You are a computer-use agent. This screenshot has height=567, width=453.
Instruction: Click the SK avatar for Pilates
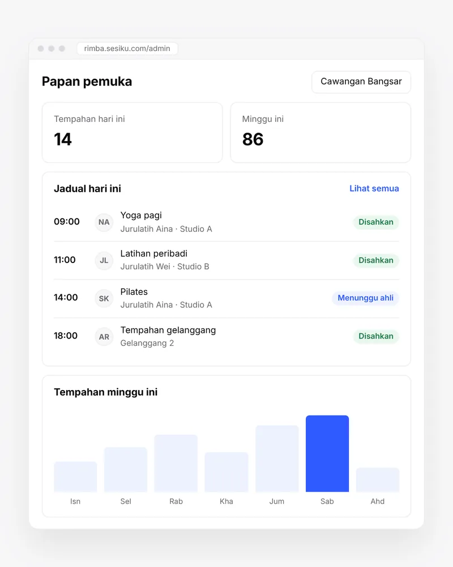(104, 298)
